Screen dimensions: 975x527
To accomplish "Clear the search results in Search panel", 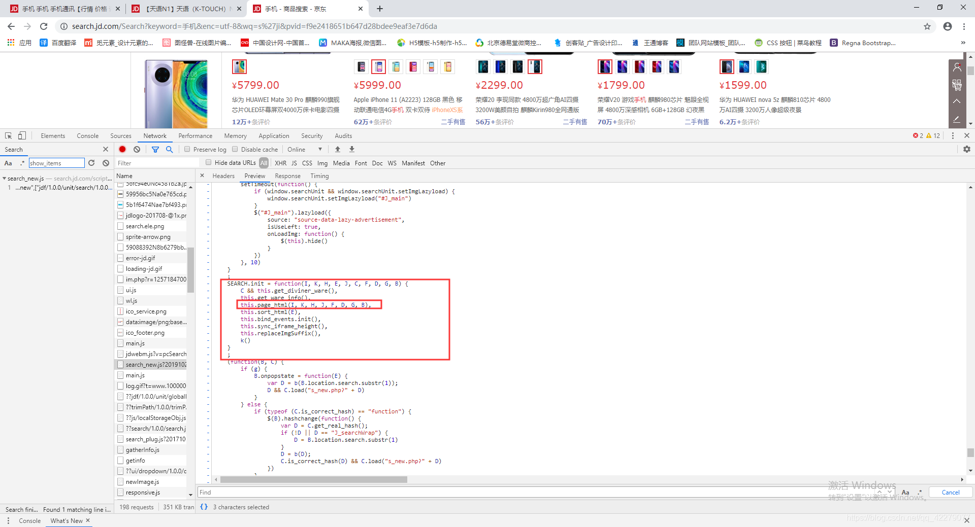I will (106, 163).
